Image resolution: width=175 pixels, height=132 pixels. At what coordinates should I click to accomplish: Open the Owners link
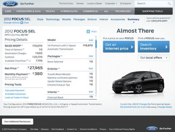(80, 4)
